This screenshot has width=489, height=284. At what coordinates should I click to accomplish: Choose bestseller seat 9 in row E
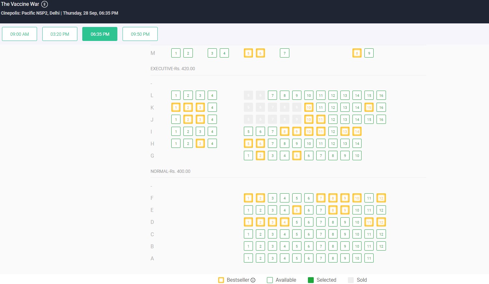(x=345, y=210)
